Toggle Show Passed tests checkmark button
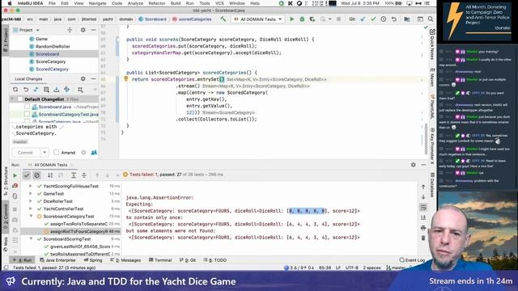518x291 pixels. pyautogui.click(x=27, y=175)
